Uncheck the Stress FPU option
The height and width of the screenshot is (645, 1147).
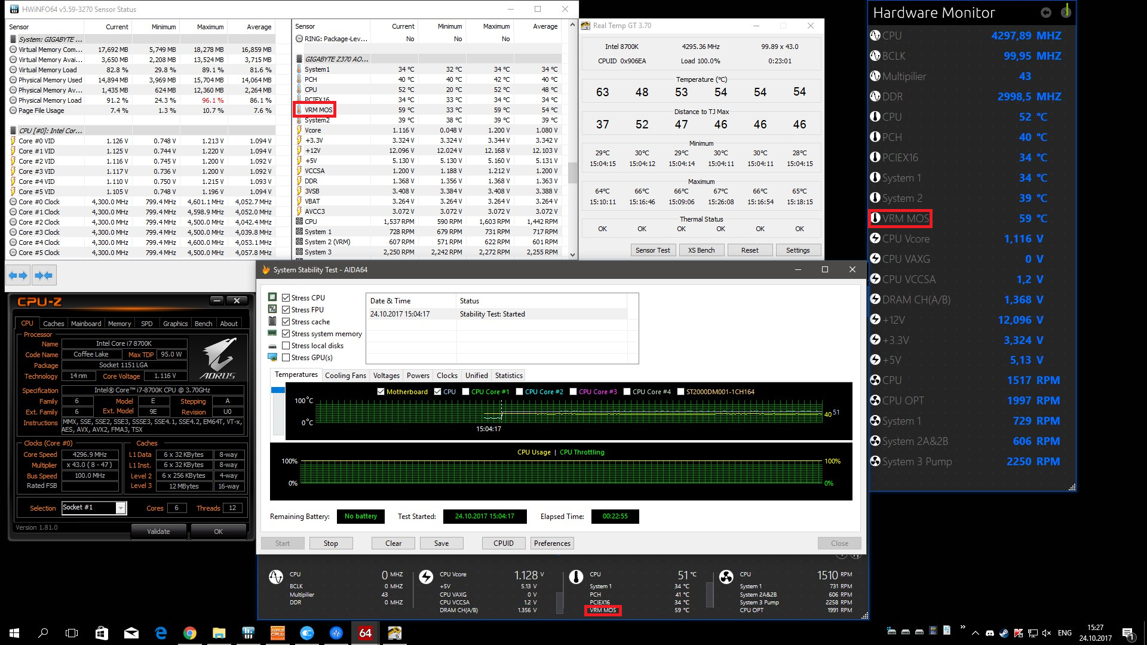(286, 310)
